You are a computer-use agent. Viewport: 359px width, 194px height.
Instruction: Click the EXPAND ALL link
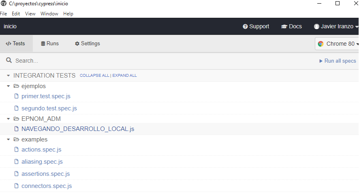pyautogui.click(x=124, y=76)
